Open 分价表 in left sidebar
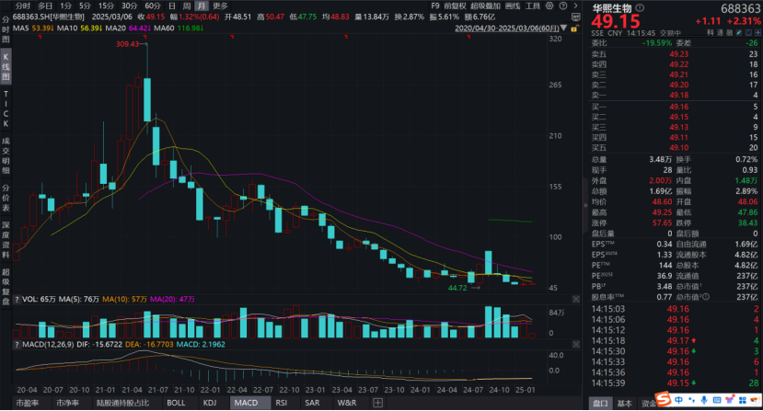The height and width of the screenshot is (411, 763). coord(6,197)
